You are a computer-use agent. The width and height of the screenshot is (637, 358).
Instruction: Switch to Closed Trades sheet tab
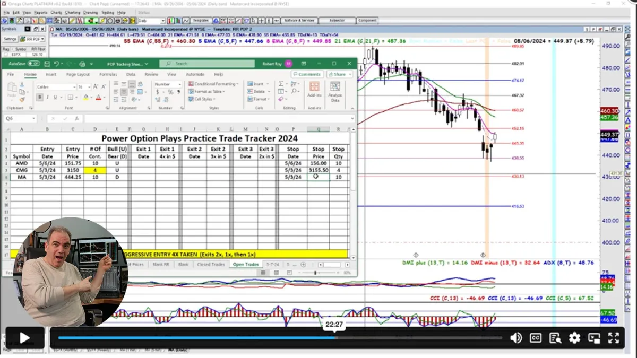tap(211, 264)
